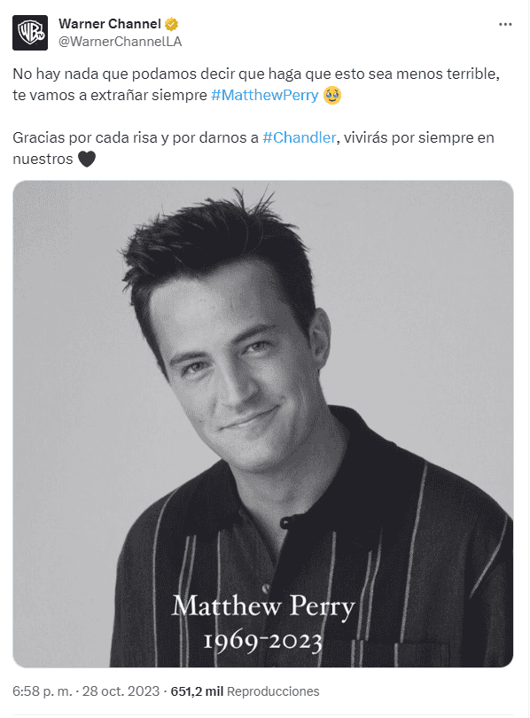
Task: Click the WB shield logo
Action: [30, 33]
